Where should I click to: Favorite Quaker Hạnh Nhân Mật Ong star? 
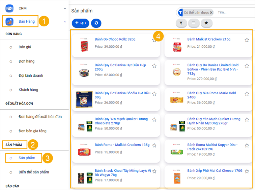247,120
